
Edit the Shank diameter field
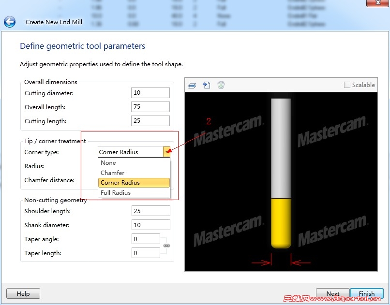pos(151,225)
